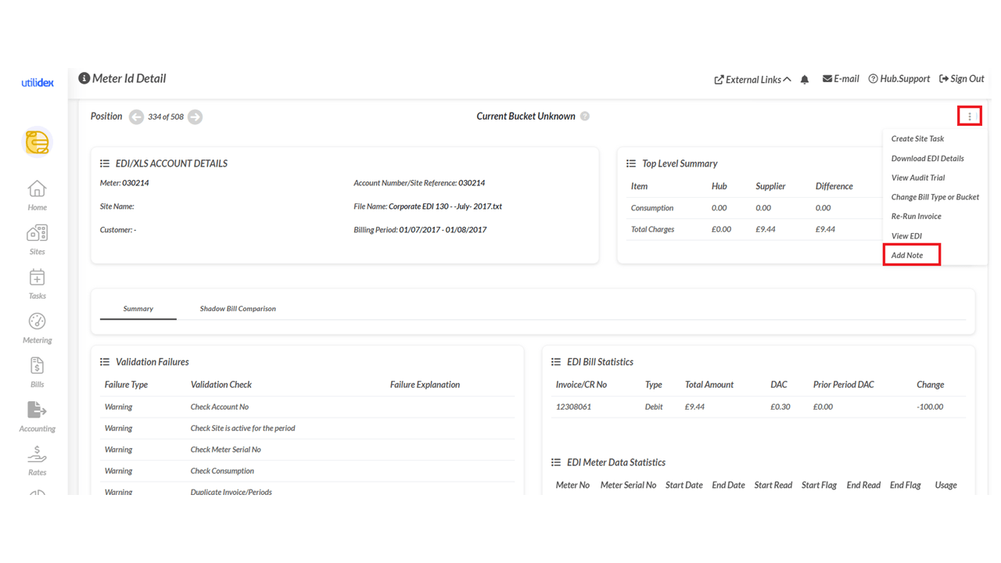This screenshot has width=1001, height=563.
Task: Click the Meter Serial No column header
Action: tap(628, 485)
